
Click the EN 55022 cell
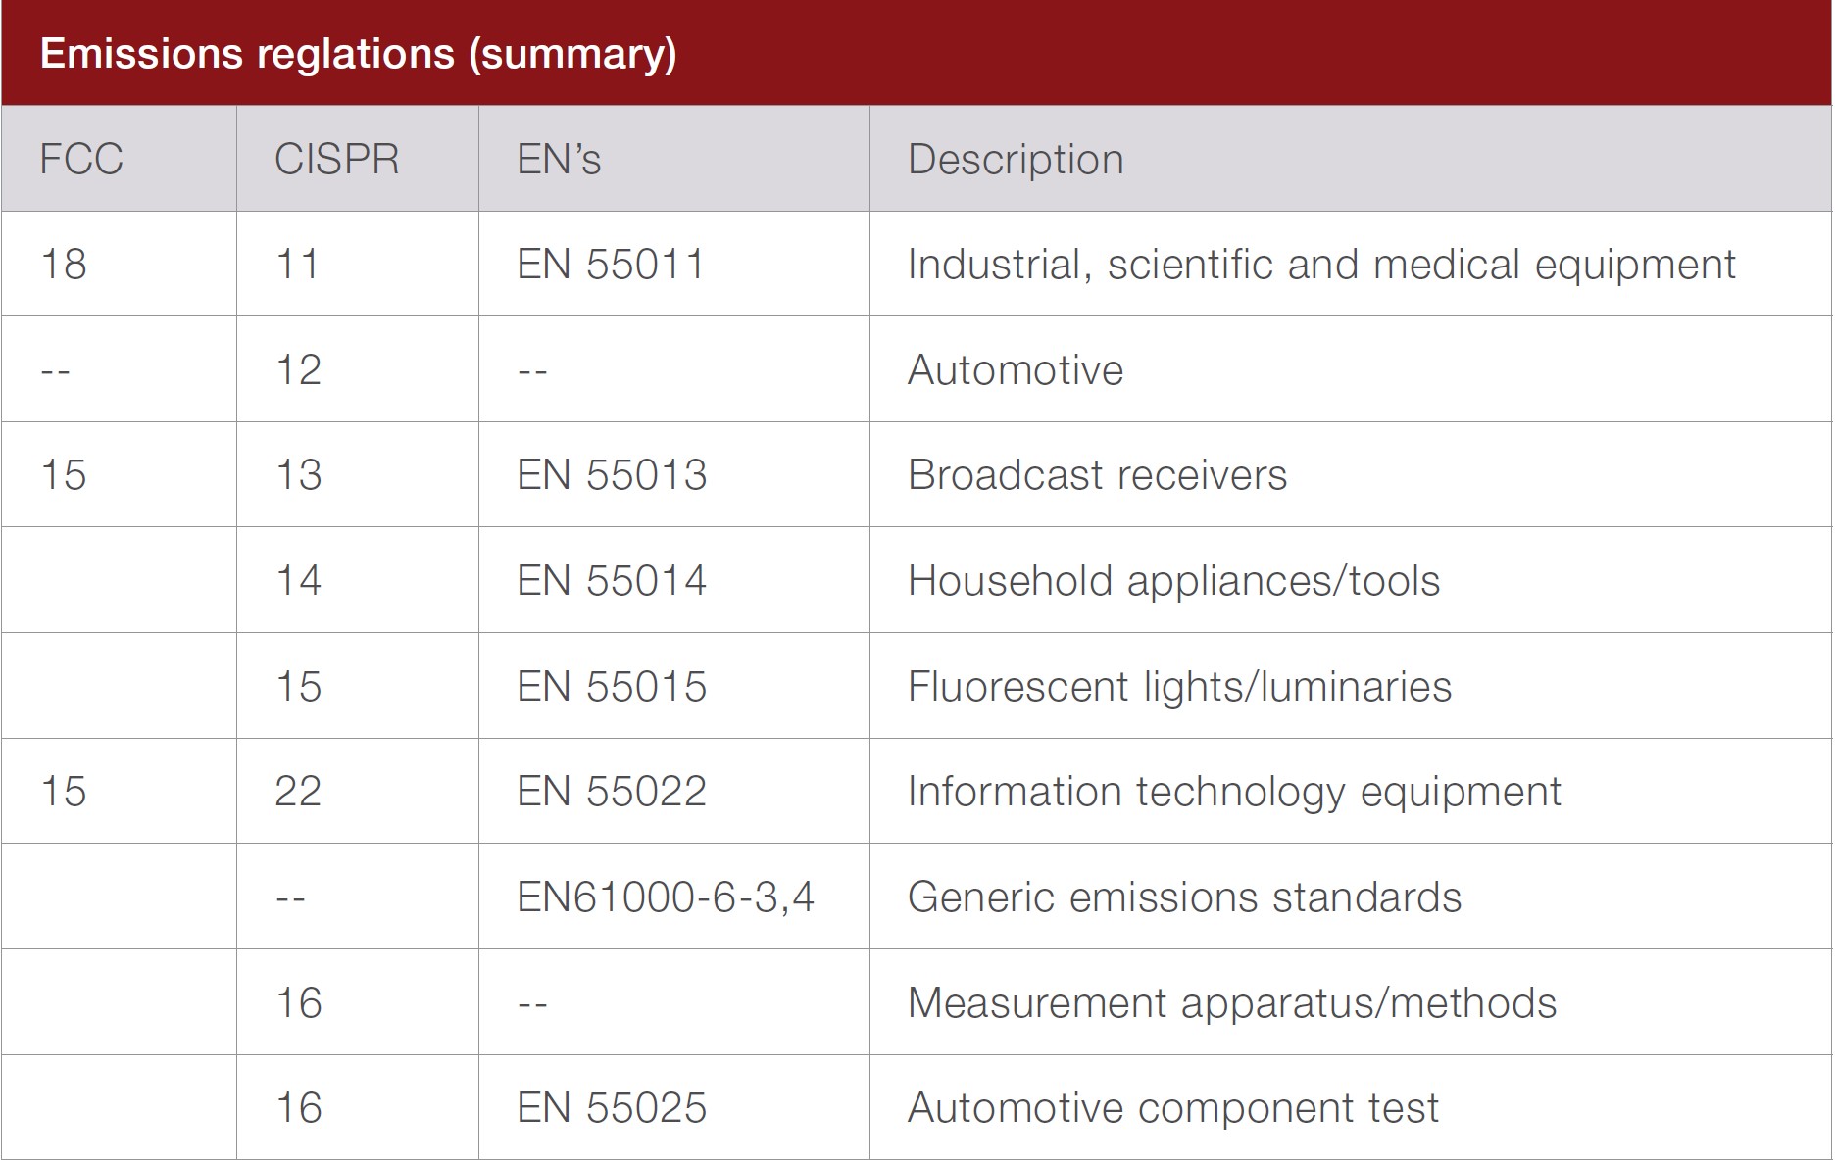pyautogui.click(x=612, y=792)
